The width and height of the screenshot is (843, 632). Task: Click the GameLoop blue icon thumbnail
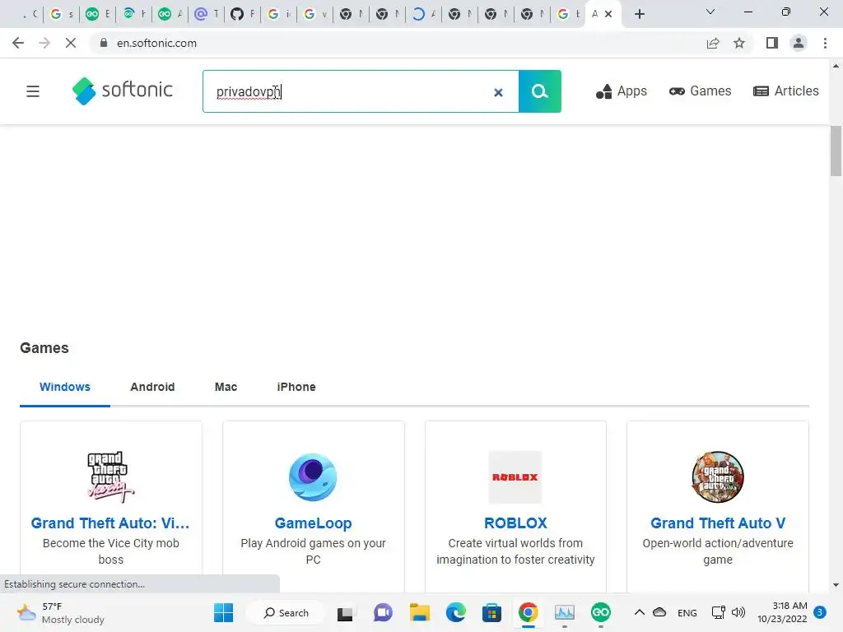(313, 477)
